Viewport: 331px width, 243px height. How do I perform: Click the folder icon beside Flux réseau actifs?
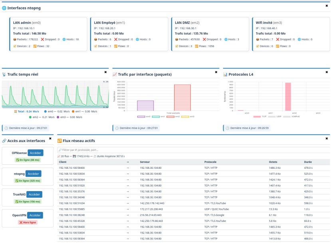tap(60, 140)
